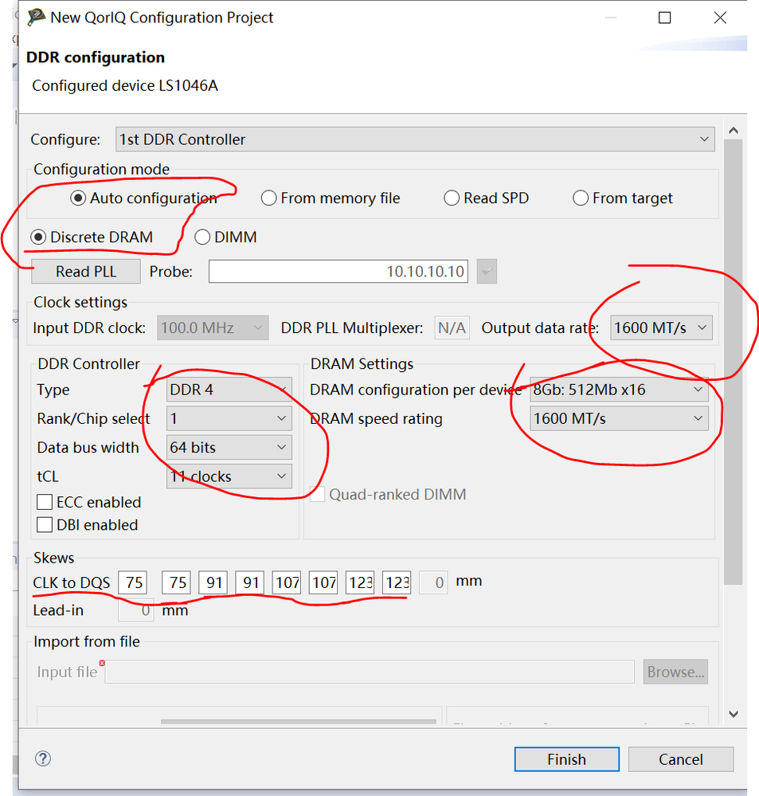The height and width of the screenshot is (796, 759).
Task: Click the Finish button
Action: (x=567, y=759)
